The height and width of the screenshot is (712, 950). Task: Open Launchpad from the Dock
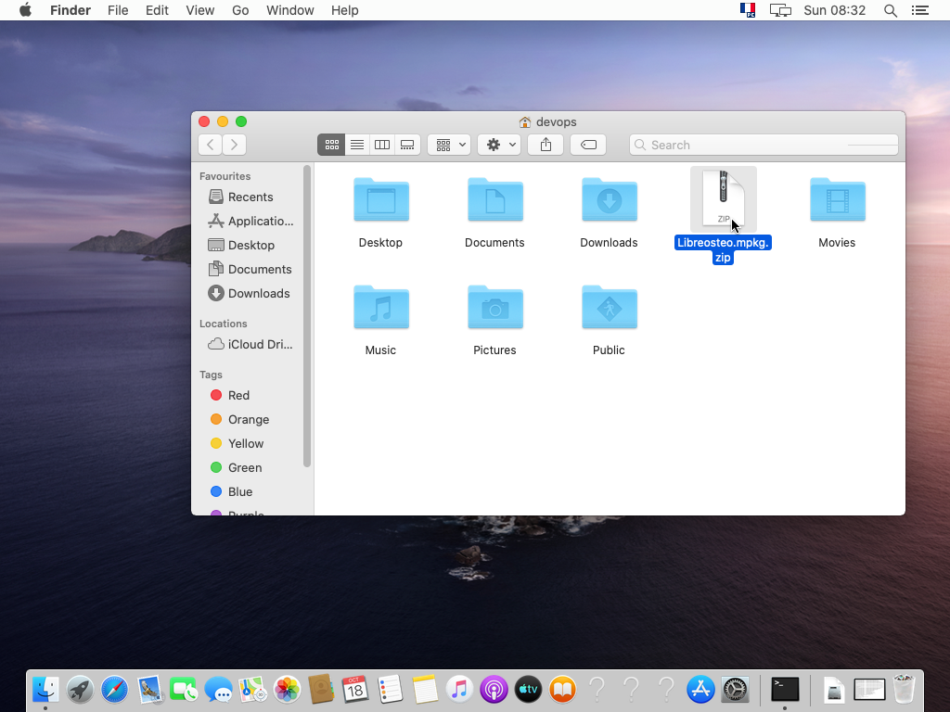pos(80,690)
